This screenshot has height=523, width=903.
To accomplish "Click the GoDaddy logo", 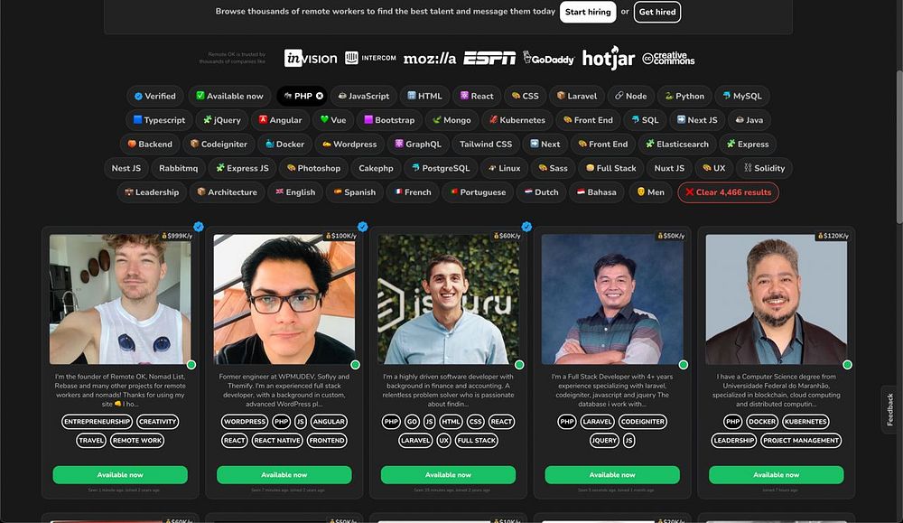I will 548,58.
